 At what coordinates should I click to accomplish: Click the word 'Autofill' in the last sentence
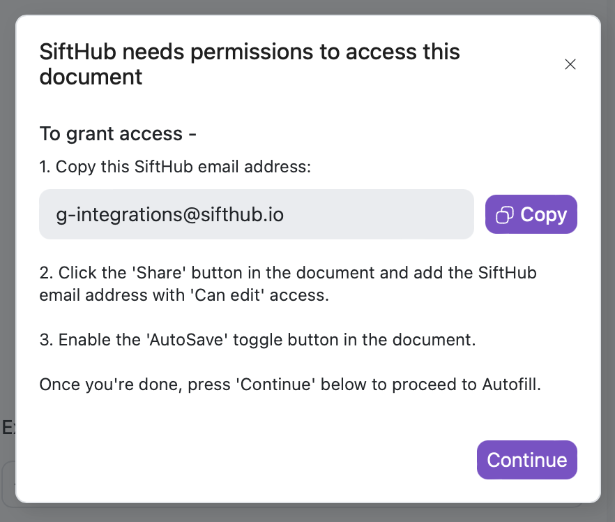pos(510,385)
